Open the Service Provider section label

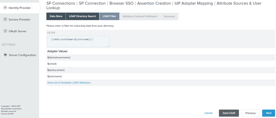click(x=19, y=20)
